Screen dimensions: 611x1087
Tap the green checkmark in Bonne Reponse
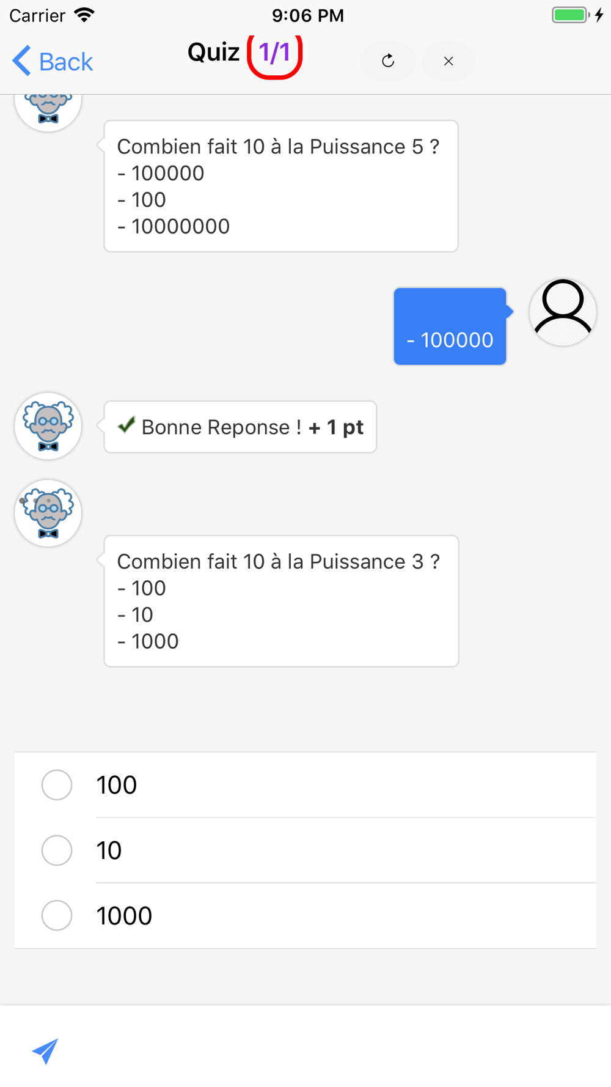tap(126, 425)
